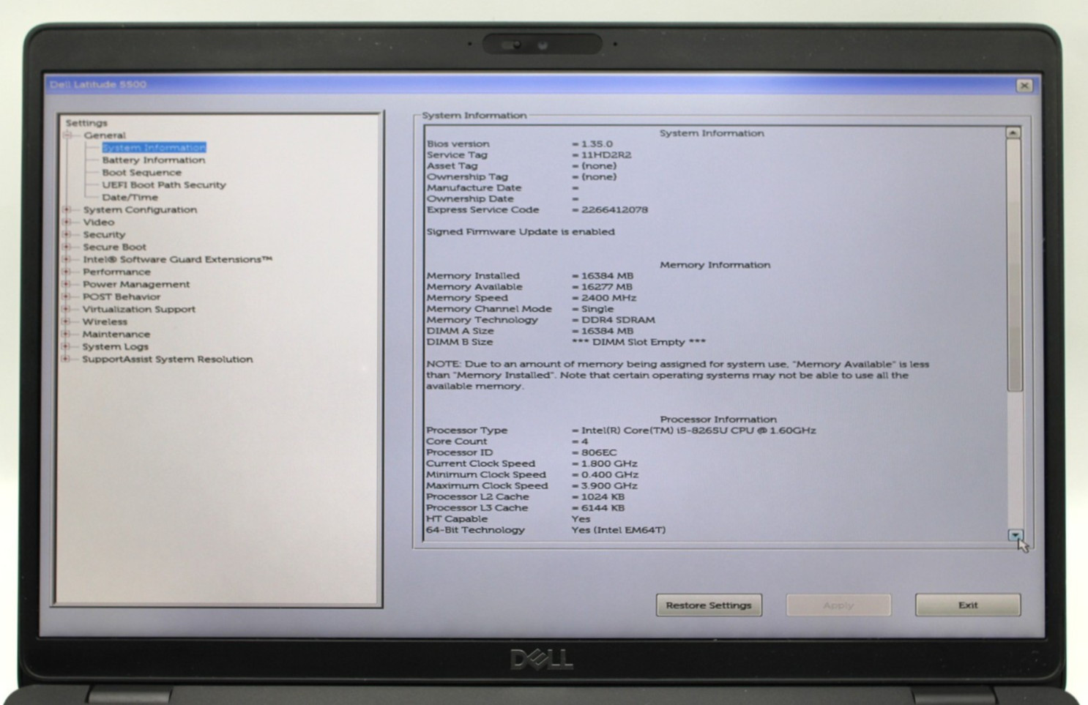The width and height of the screenshot is (1088, 705).
Task: Open Date/Time settings
Action: (x=130, y=198)
